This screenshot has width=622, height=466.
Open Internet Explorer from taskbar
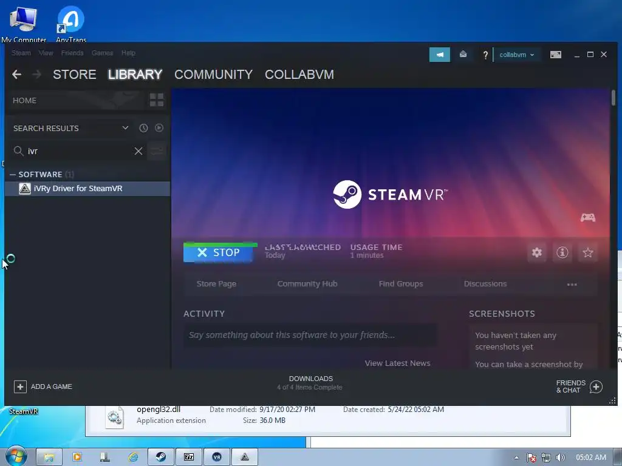133,457
